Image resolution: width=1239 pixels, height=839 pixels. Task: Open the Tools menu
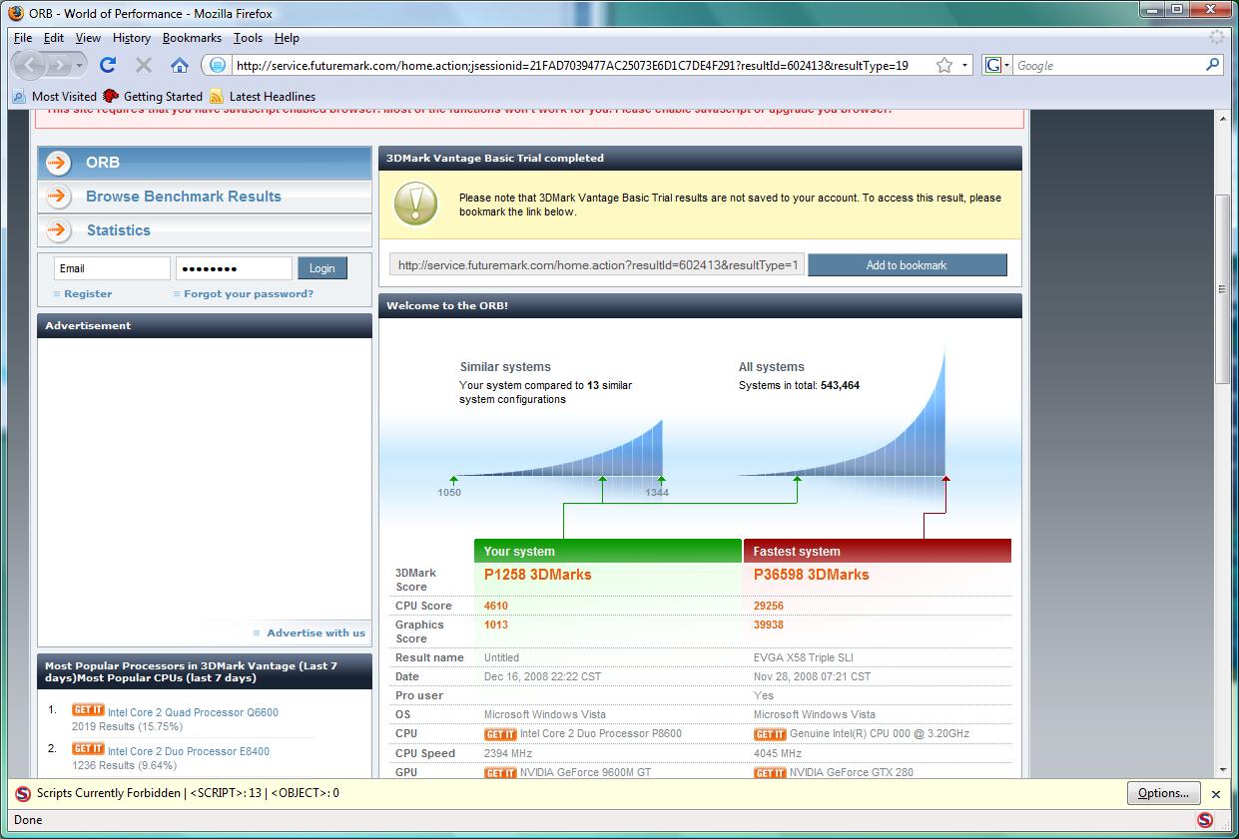[248, 38]
